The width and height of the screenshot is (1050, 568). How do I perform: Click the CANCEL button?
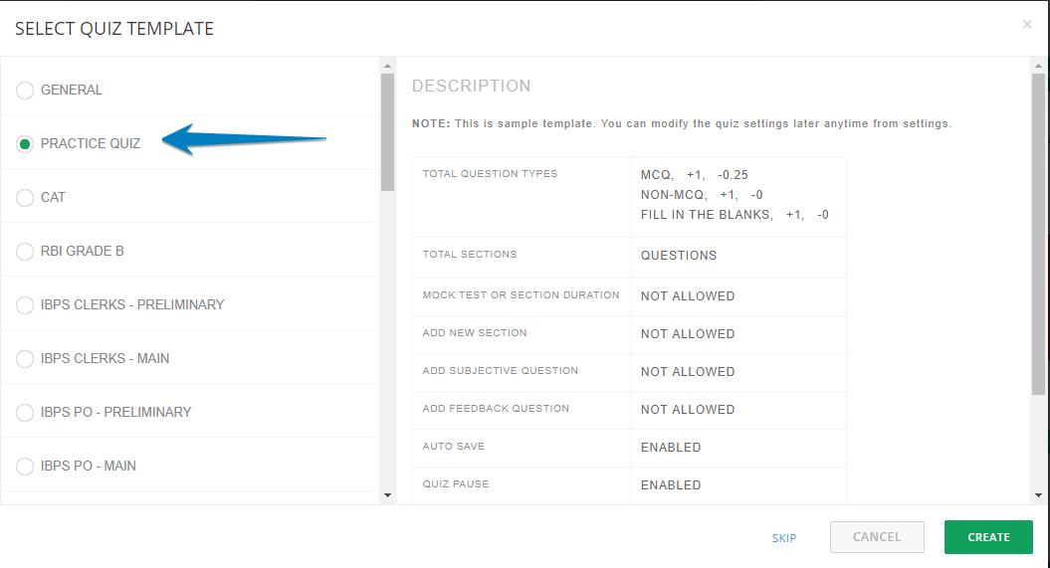pyautogui.click(x=877, y=537)
